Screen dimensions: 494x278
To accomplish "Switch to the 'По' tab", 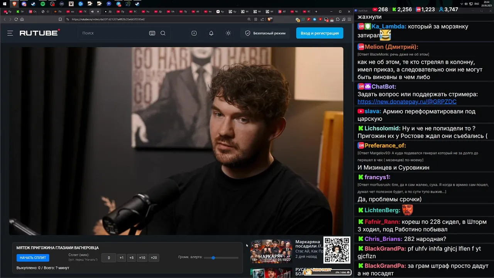I will [x=58, y=12].
